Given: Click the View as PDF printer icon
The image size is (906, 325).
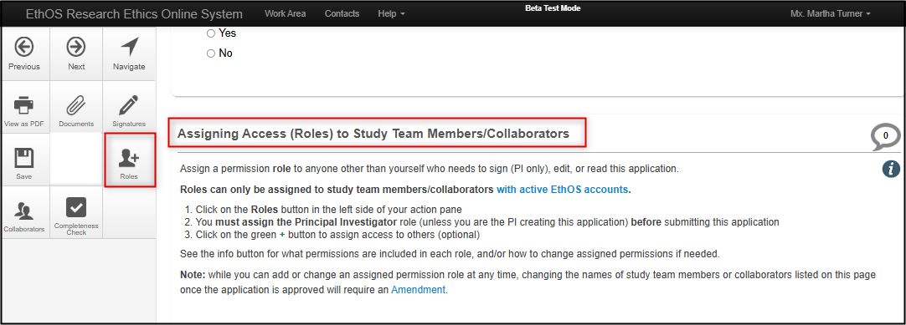Looking at the screenshot, I should (23, 106).
